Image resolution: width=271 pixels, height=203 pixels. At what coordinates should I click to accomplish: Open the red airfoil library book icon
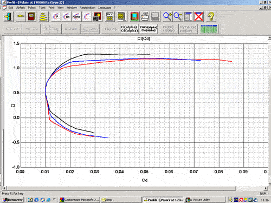click(x=31, y=17)
